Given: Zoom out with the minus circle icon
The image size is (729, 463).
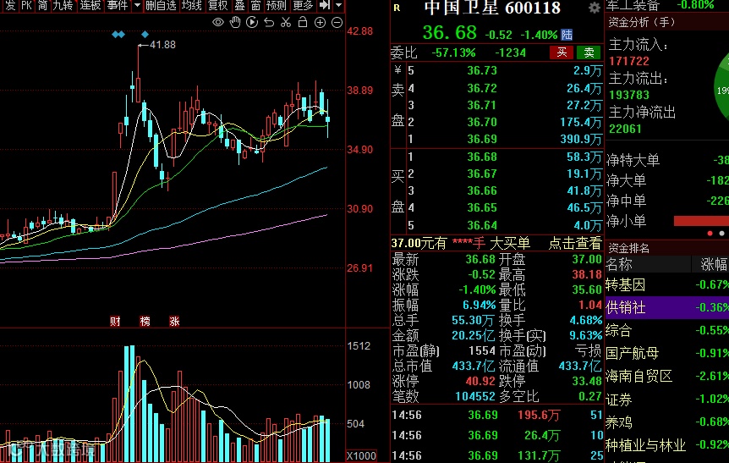Looking at the screenshot, I should pos(337,22).
